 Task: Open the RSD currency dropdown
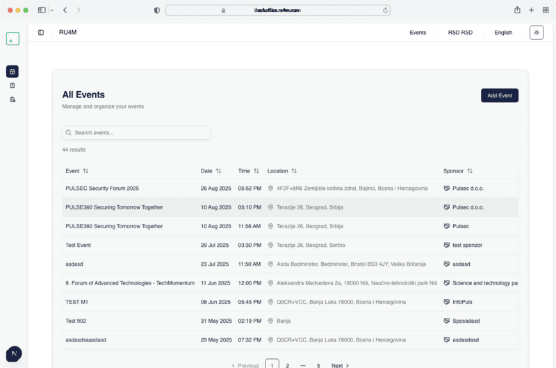click(460, 33)
